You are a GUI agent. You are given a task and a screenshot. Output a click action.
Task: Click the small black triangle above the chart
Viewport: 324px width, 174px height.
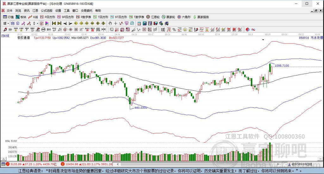(x=263, y=40)
